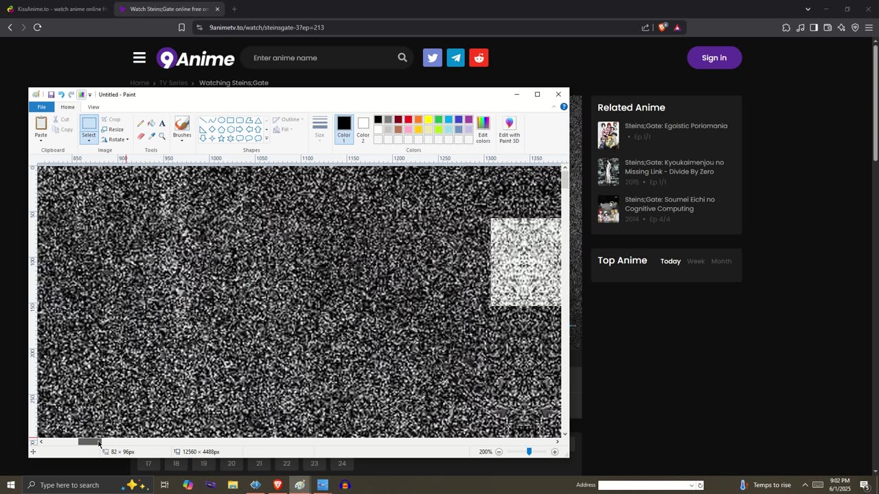Viewport: 879px width, 494px height.
Task: Open the Twitter link on 9Anime
Action: tap(433, 58)
